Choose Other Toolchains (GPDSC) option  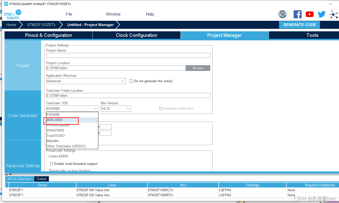pos(72,146)
